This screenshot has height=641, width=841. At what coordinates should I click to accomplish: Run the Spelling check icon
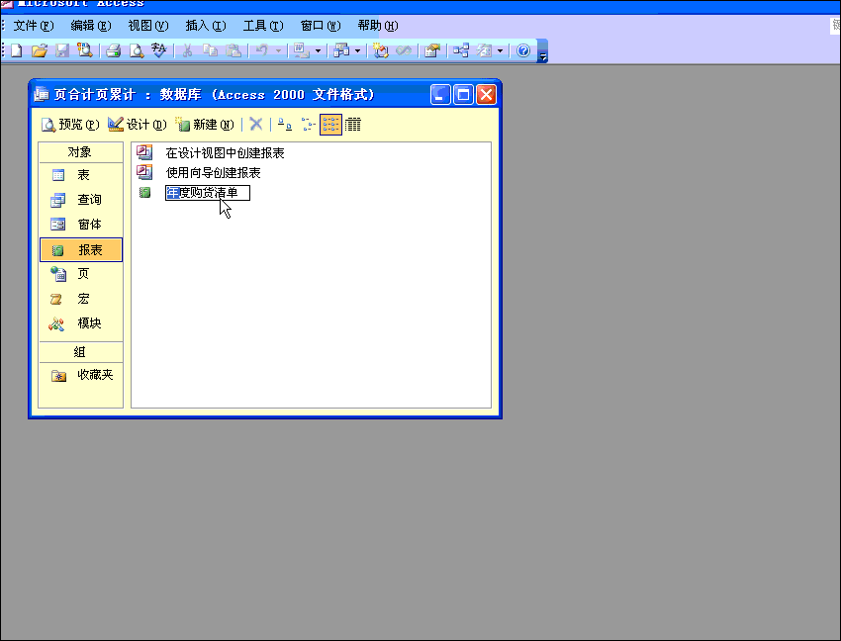coord(158,51)
